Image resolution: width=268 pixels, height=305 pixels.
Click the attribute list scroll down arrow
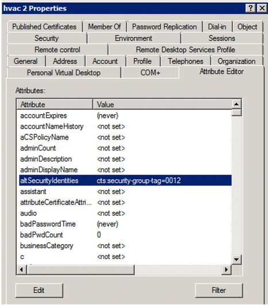pyautogui.click(x=236, y=260)
